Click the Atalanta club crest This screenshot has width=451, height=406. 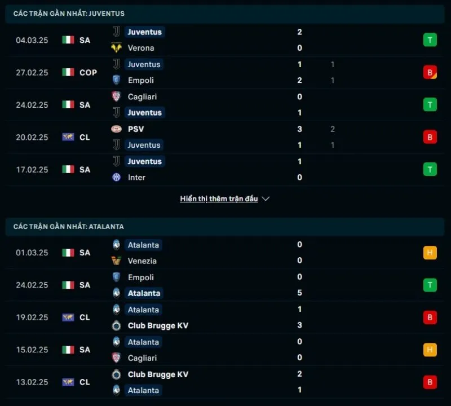click(117, 245)
